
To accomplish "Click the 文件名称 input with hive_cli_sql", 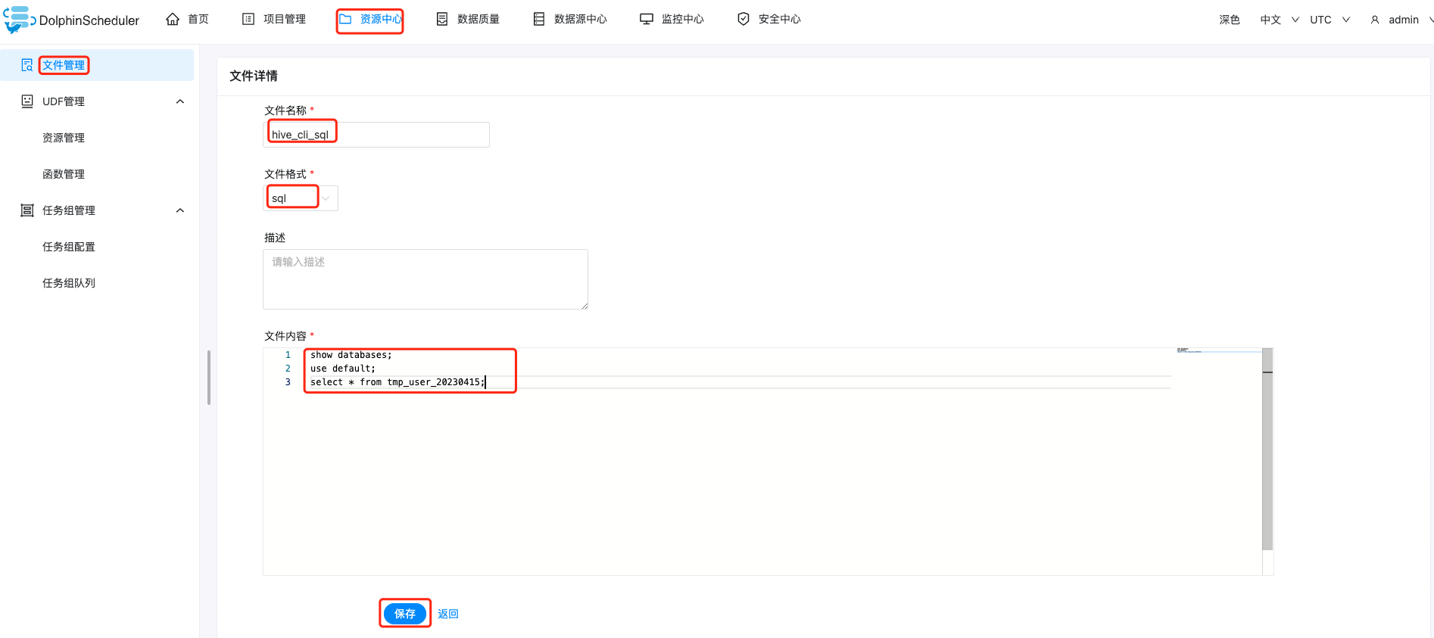I will (x=376, y=135).
